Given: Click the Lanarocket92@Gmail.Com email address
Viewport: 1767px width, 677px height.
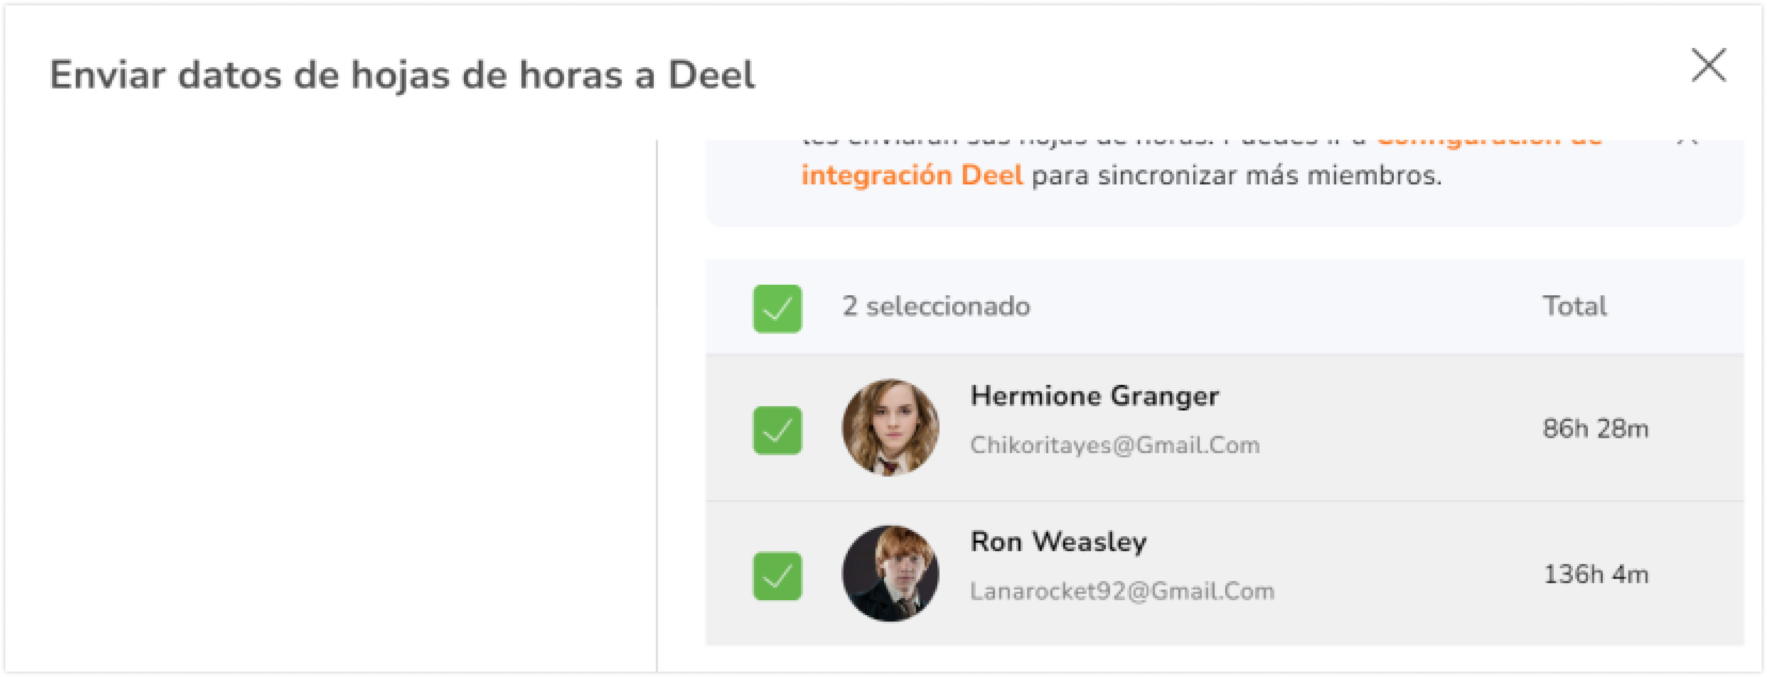Looking at the screenshot, I should [1122, 591].
